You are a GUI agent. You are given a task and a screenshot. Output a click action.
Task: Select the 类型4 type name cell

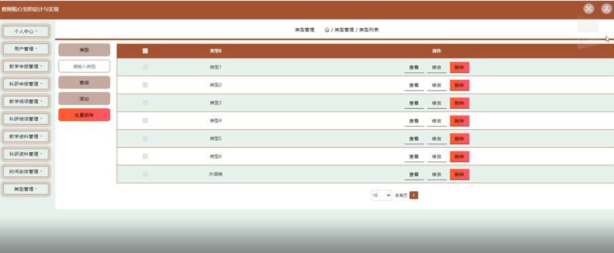coord(216,120)
